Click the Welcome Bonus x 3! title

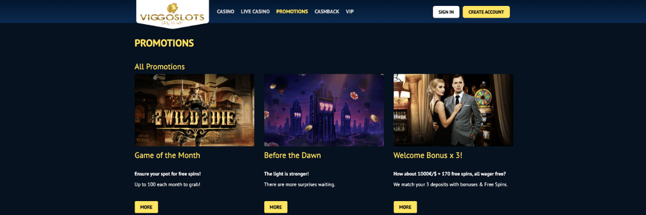tap(428, 155)
